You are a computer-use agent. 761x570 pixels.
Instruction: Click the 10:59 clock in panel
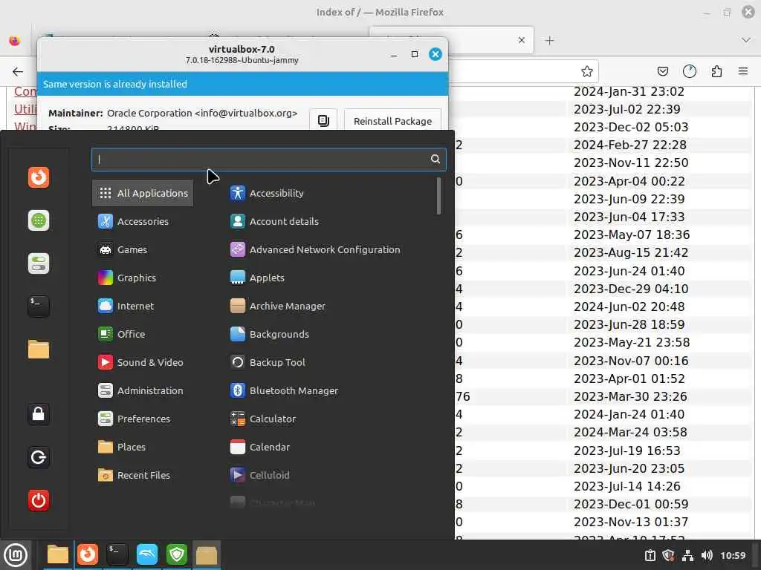732,555
